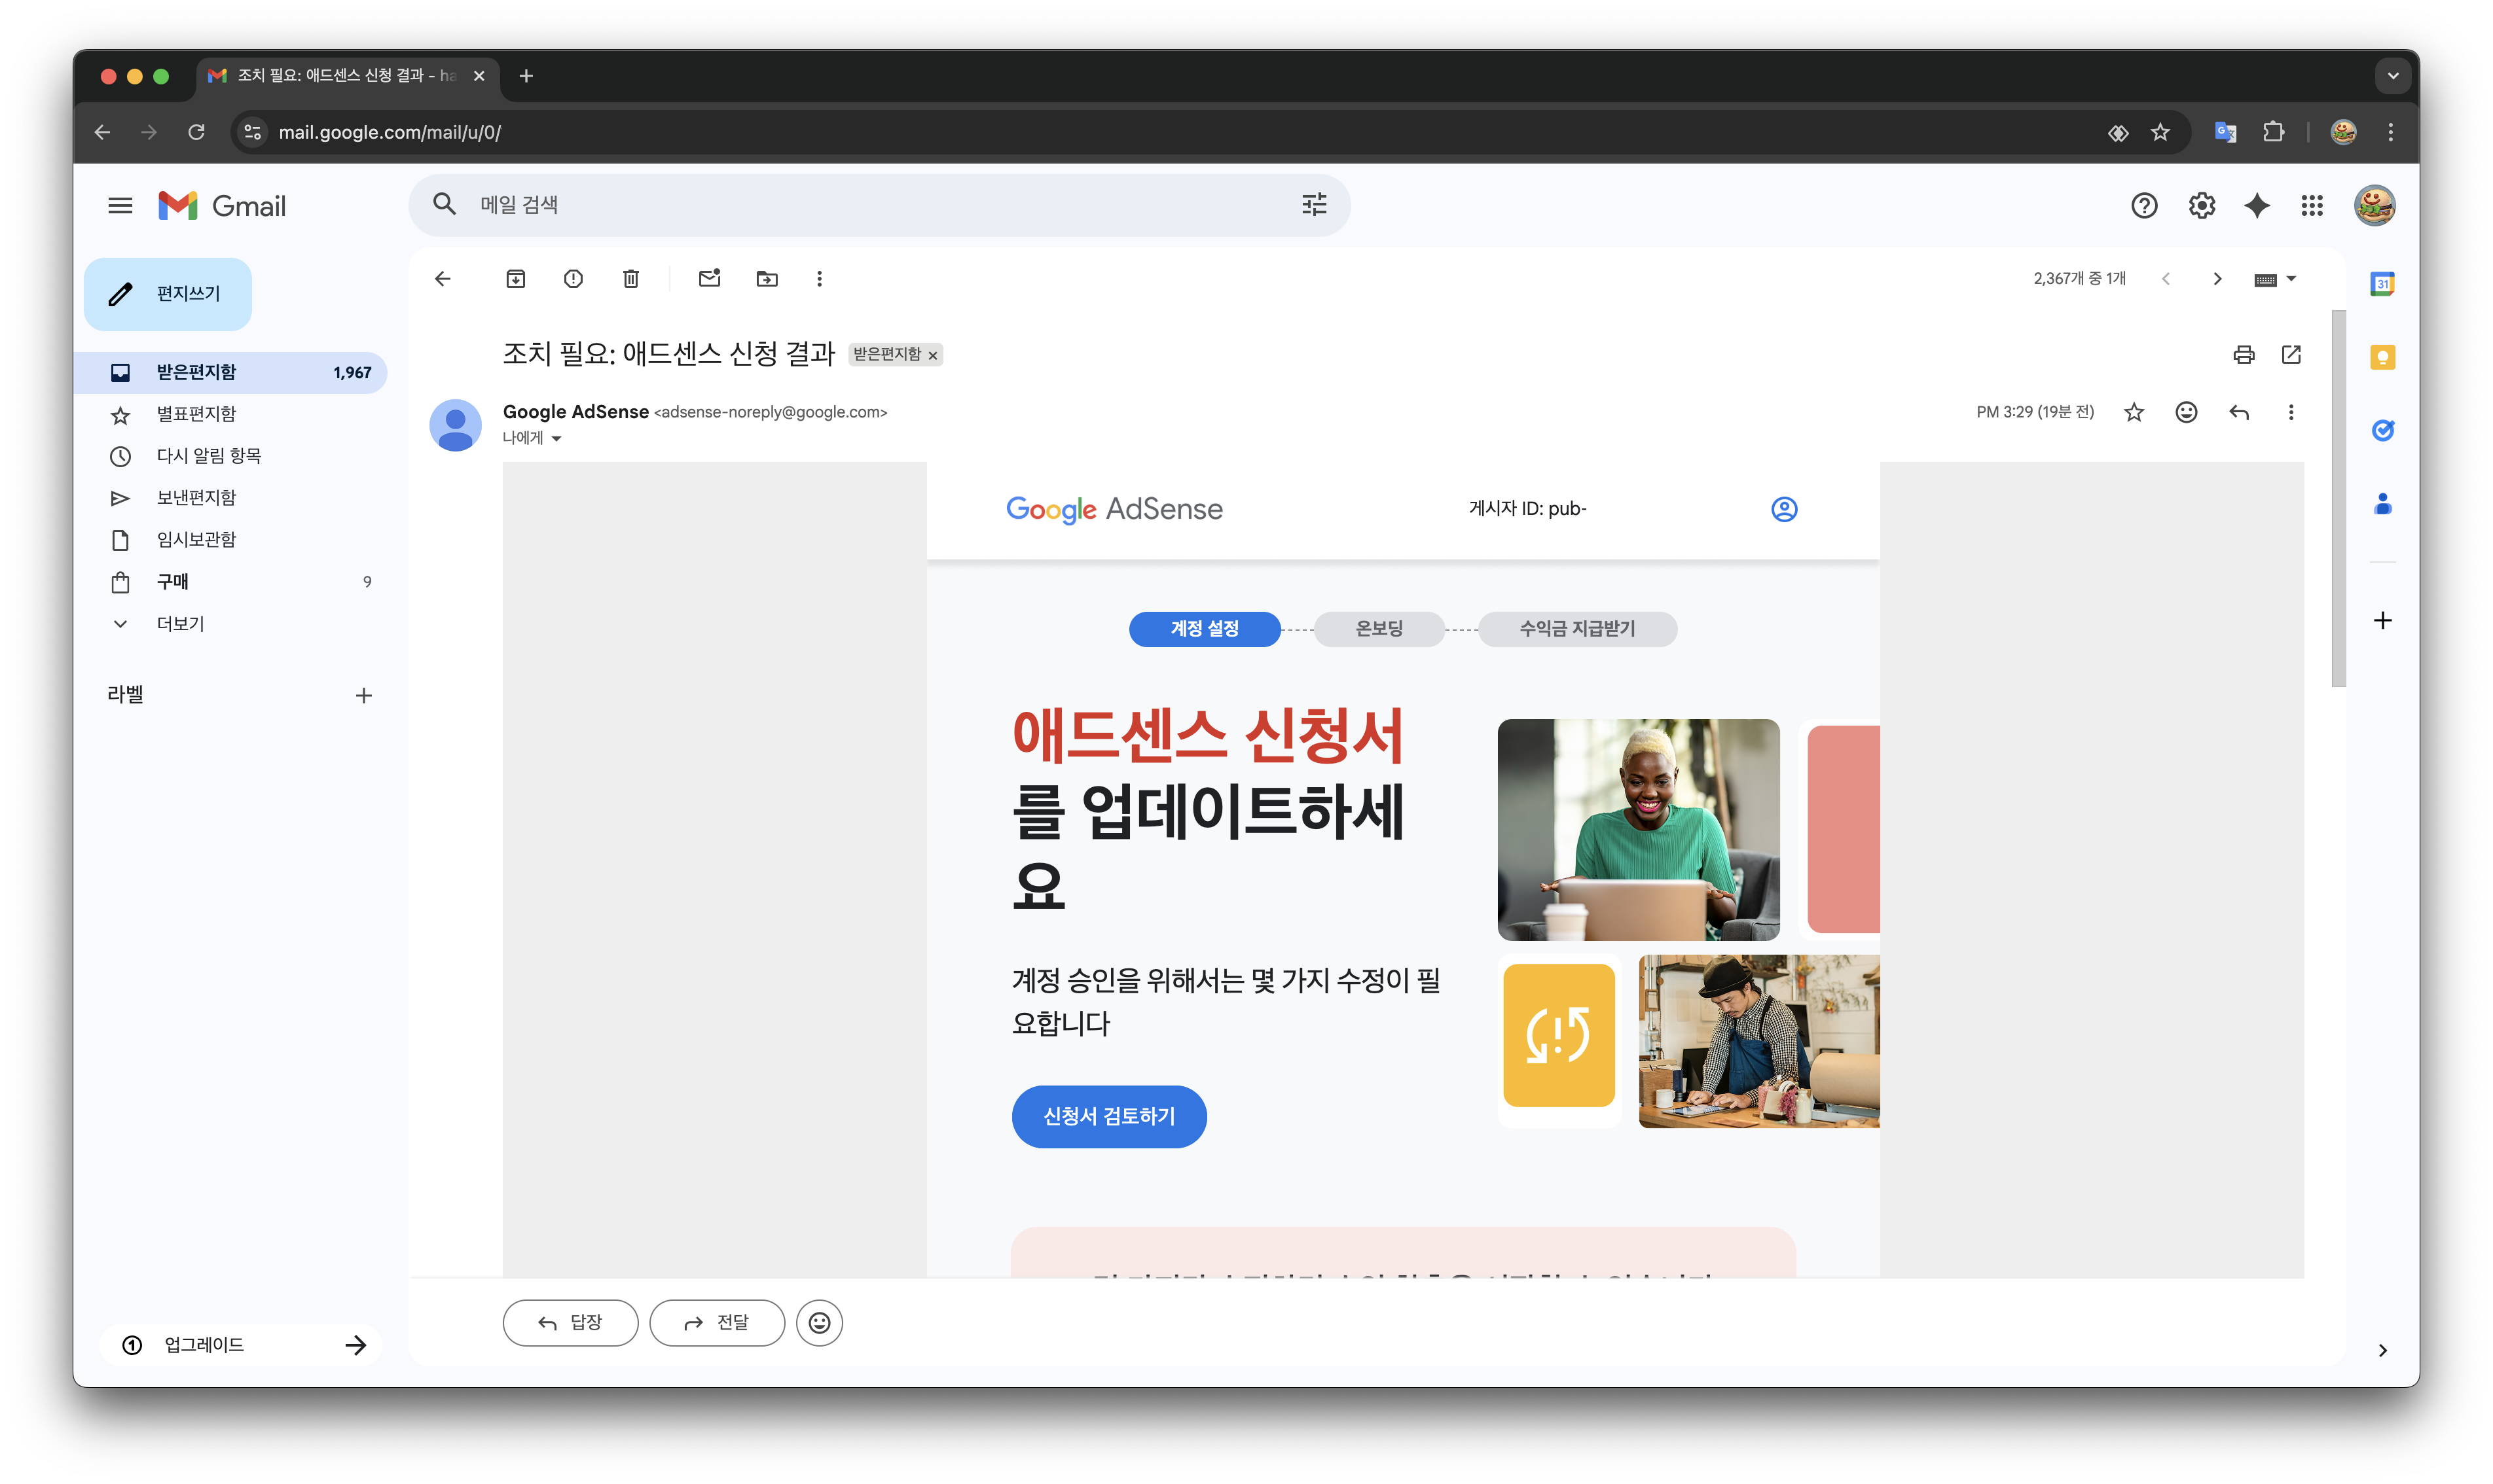Star this message from Google AdSense
This screenshot has height=1484, width=2493.
click(x=2134, y=412)
